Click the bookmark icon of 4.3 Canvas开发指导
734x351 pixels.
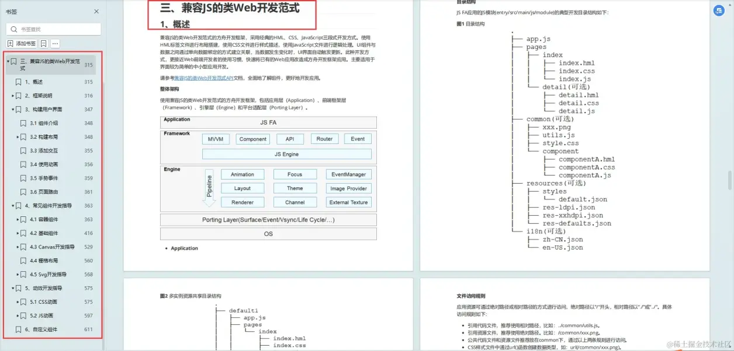(x=24, y=247)
